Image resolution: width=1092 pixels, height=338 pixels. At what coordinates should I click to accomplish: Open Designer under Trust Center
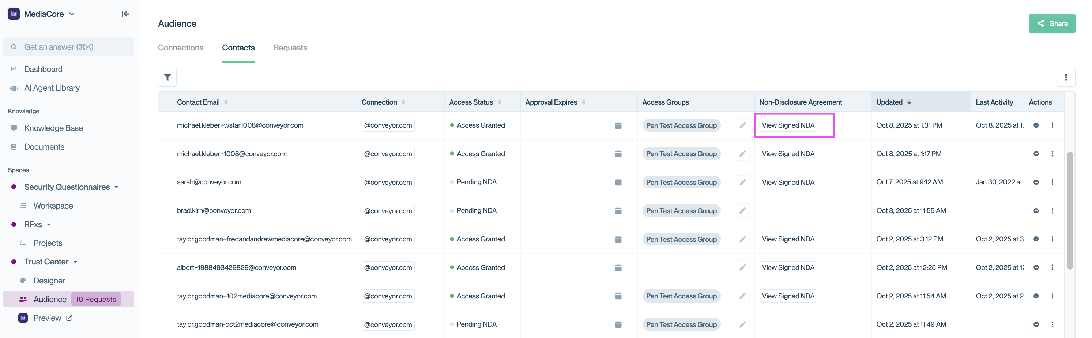click(x=49, y=281)
